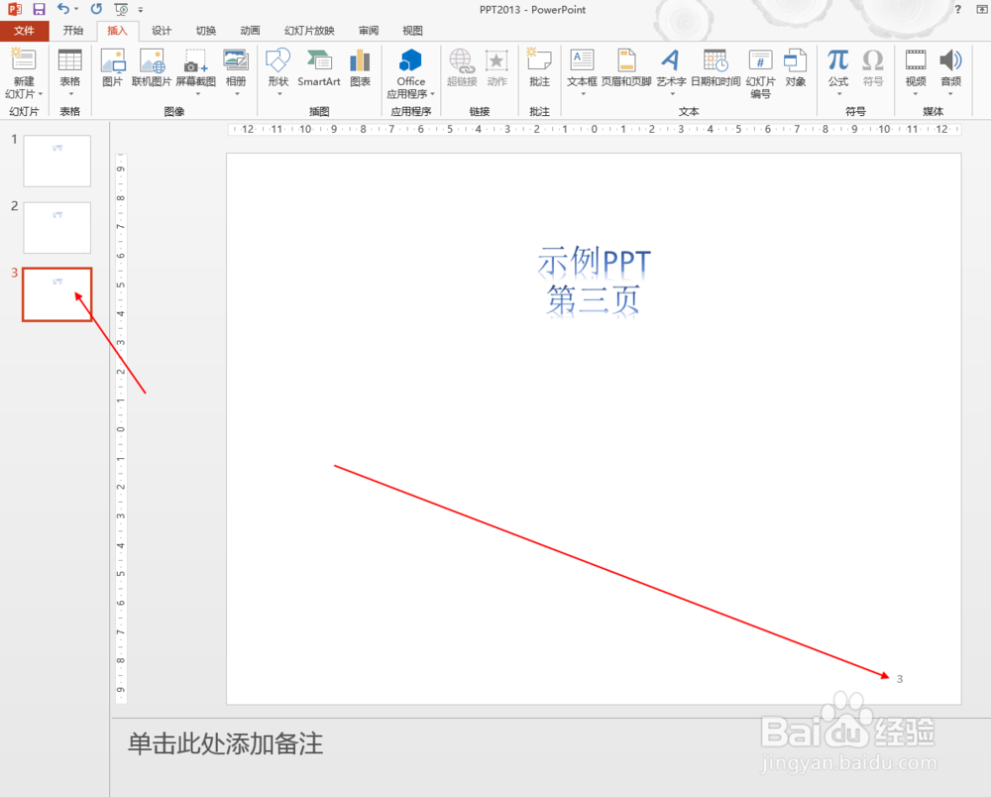Switch to the Design (设计) tab
The width and height of the screenshot is (991, 797).
click(x=162, y=31)
